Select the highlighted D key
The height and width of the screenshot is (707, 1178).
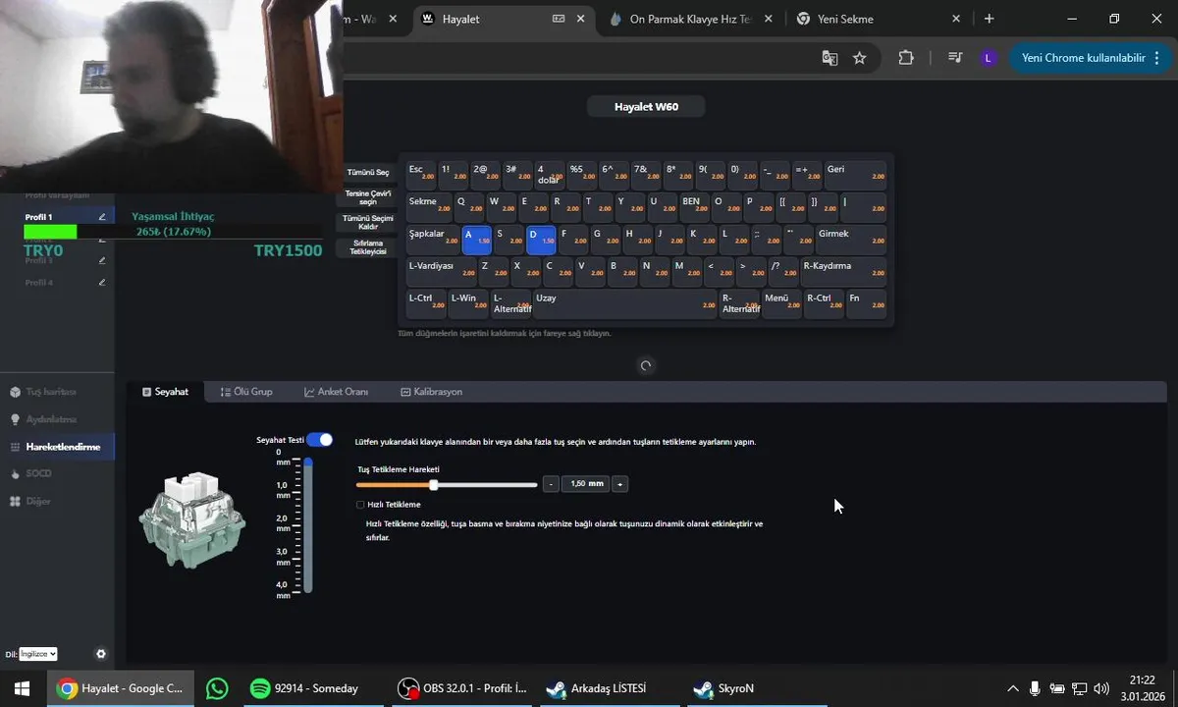click(541, 240)
